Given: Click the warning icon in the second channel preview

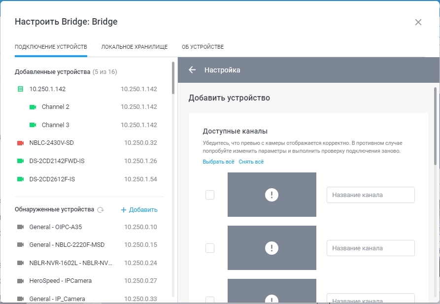Looking at the screenshot, I should click(271, 248).
